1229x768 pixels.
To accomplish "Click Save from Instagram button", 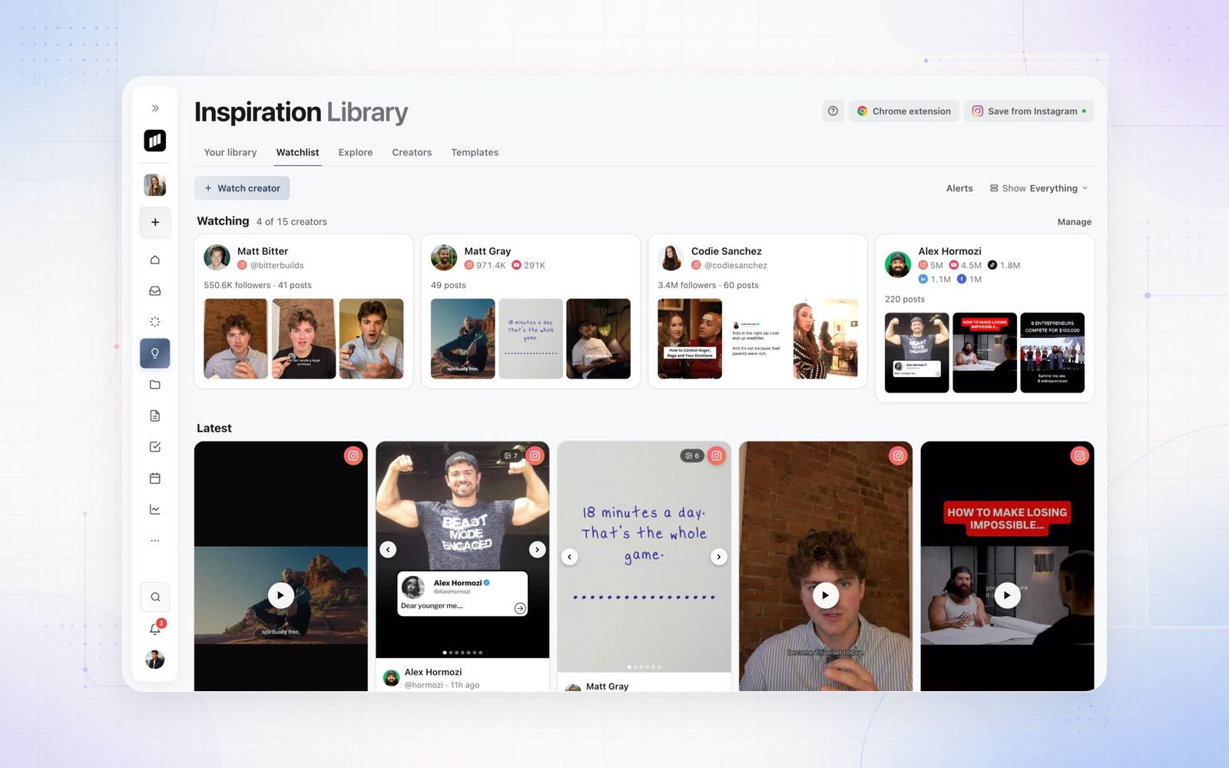I will pyautogui.click(x=1029, y=111).
